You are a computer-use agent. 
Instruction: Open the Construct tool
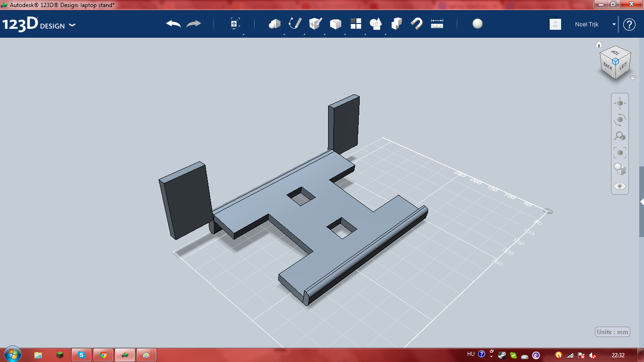315,24
